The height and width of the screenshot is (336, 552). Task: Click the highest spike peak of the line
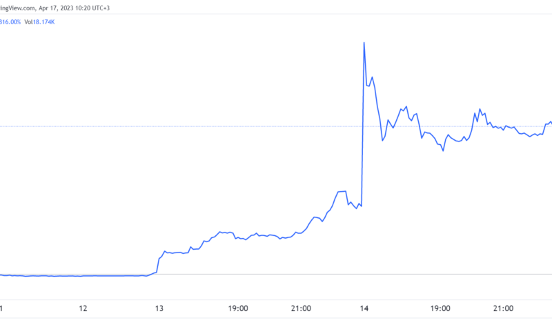364,43
